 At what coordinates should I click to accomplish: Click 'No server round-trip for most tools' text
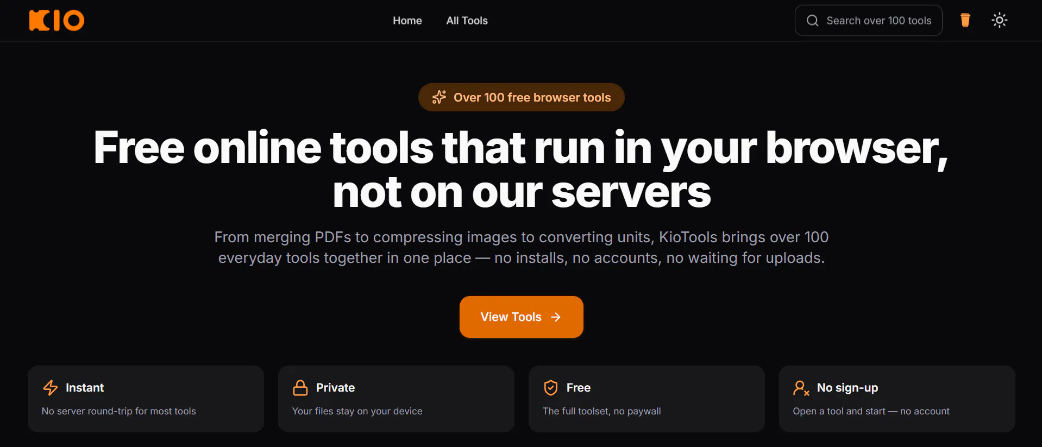click(x=119, y=411)
